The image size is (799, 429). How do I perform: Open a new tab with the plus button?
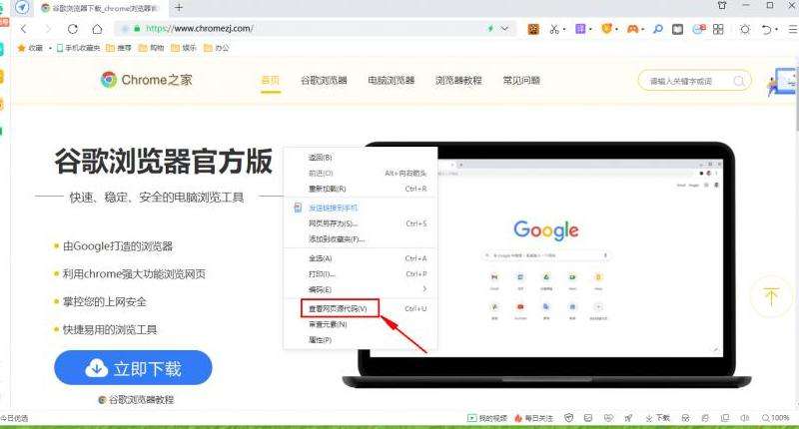(x=179, y=8)
